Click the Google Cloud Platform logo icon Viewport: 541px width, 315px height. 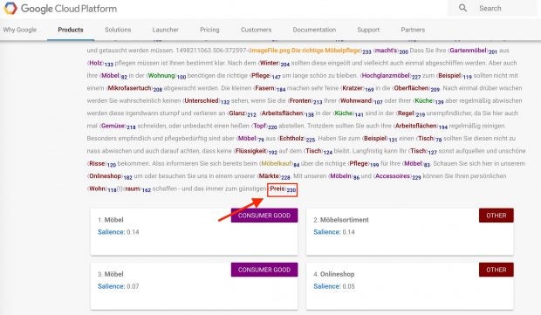pos(10,8)
